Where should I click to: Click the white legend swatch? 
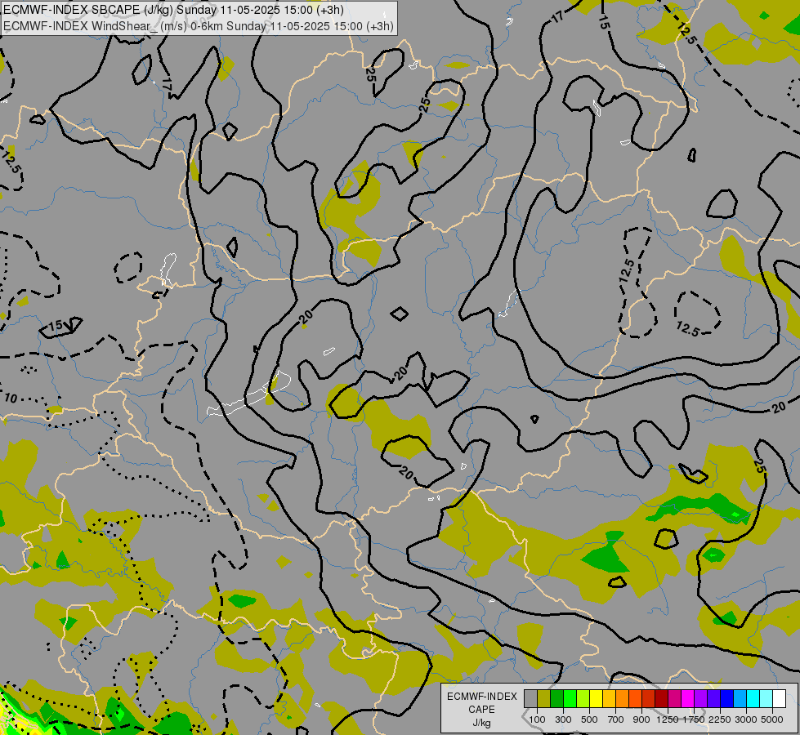779,698
